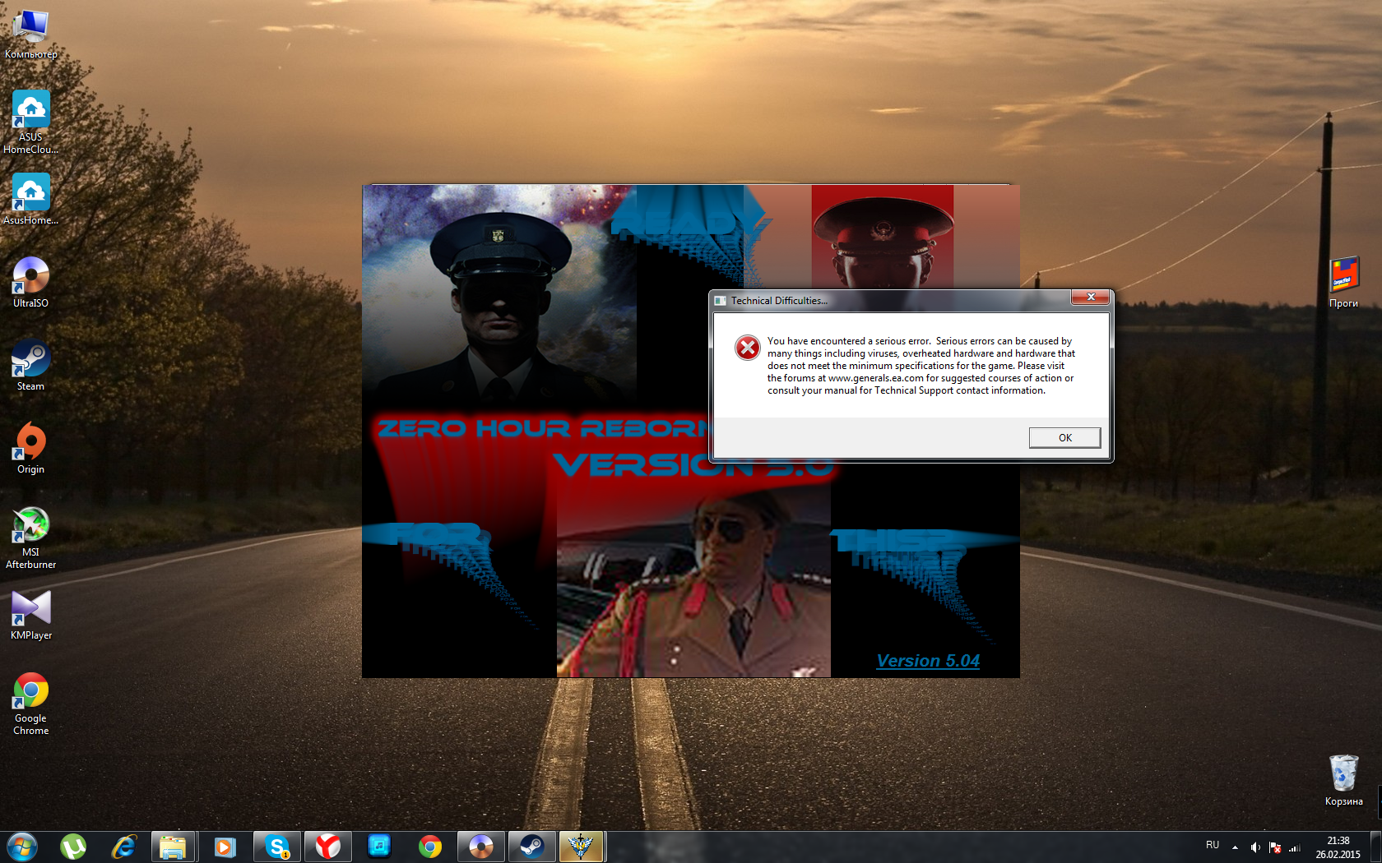
Task: Switch to UltraISO disc icon in taskbar
Action: pos(481,847)
